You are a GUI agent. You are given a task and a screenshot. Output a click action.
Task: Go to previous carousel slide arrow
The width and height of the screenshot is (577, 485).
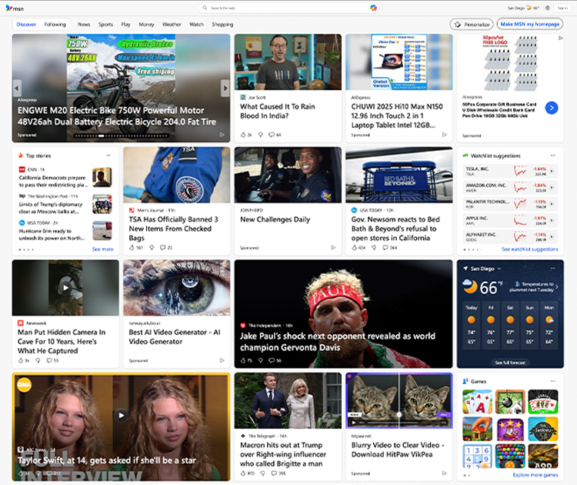coord(17,88)
